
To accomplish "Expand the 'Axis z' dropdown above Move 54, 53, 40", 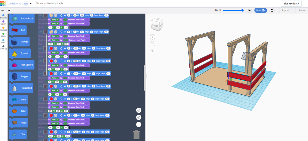I will [x=55, y=123].
